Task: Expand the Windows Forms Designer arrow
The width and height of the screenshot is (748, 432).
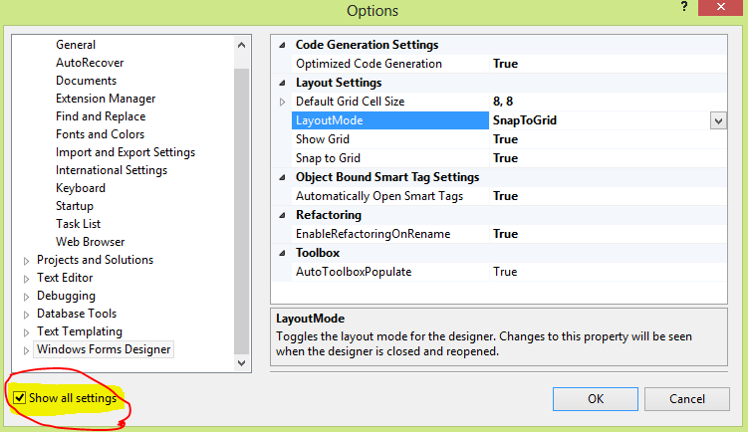Action: click(x=26, y=350)
